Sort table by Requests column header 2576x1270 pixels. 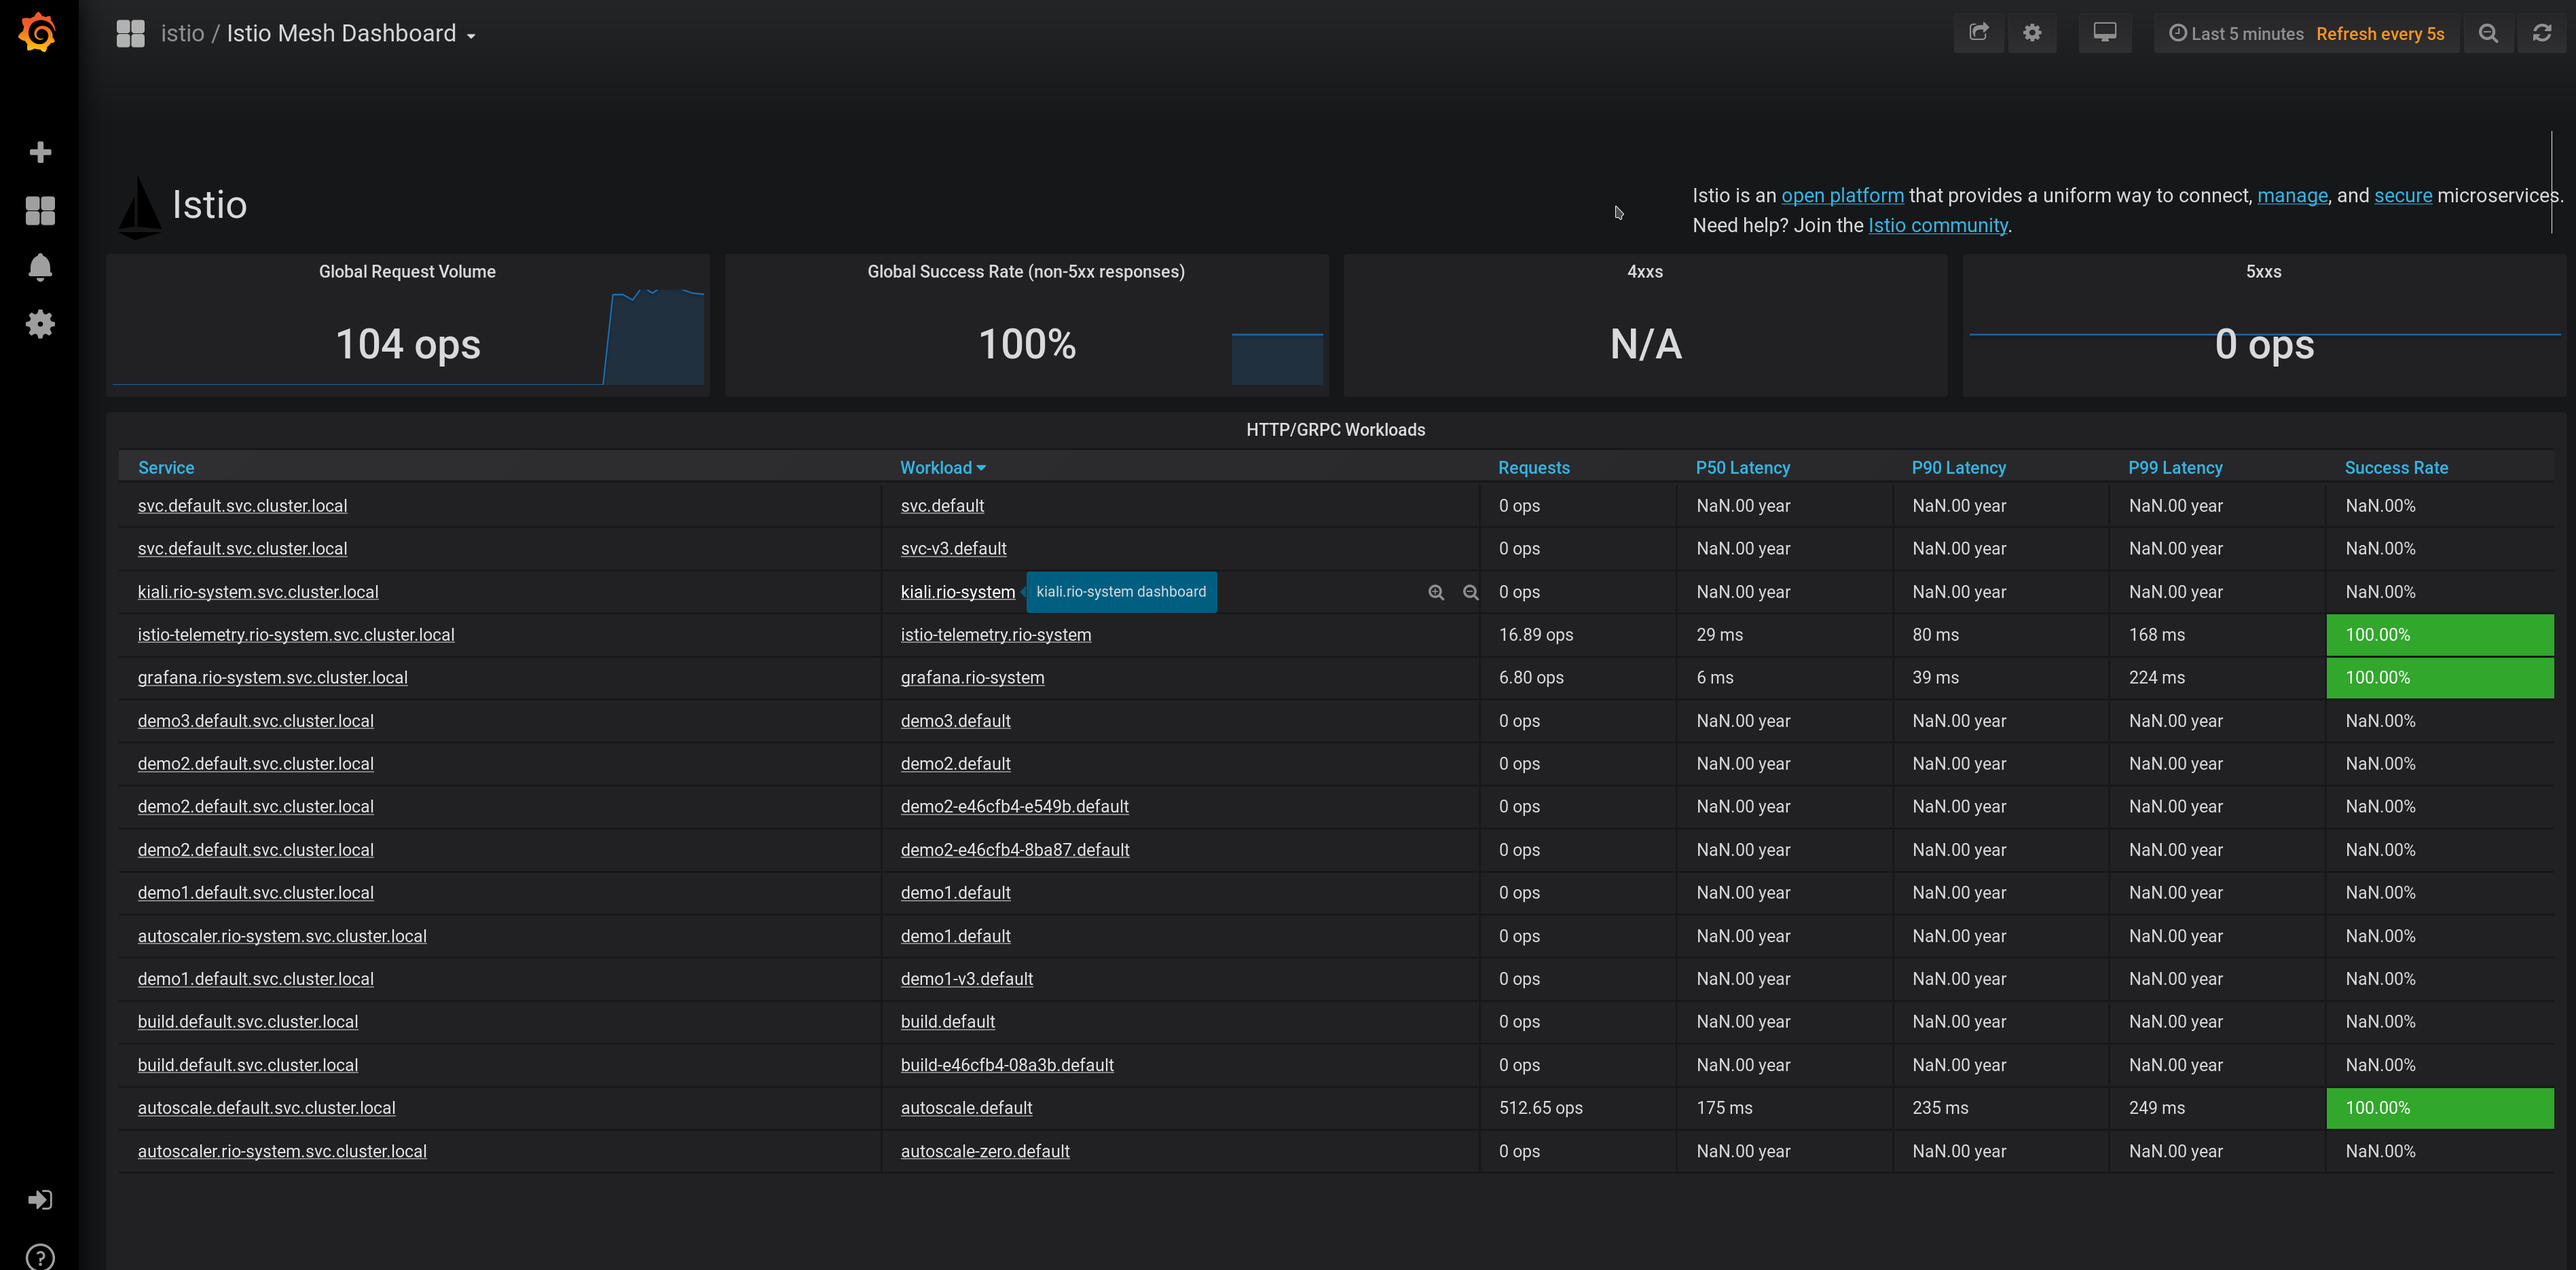coord(1533,467)
